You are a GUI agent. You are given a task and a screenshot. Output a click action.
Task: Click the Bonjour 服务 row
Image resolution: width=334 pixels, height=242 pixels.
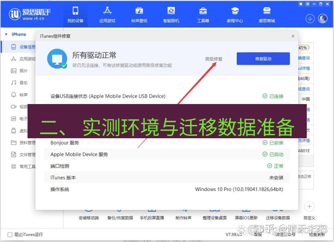click(167, 143)
